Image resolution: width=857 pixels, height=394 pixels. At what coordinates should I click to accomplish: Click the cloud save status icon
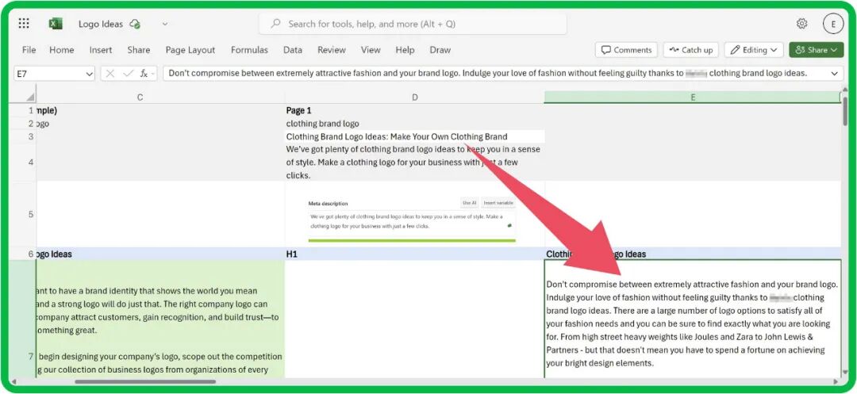135,24
